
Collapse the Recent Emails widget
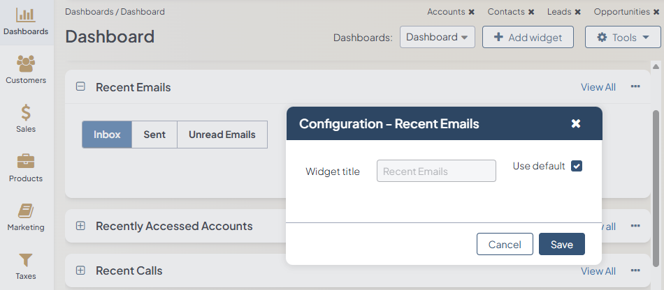(80, 87)
